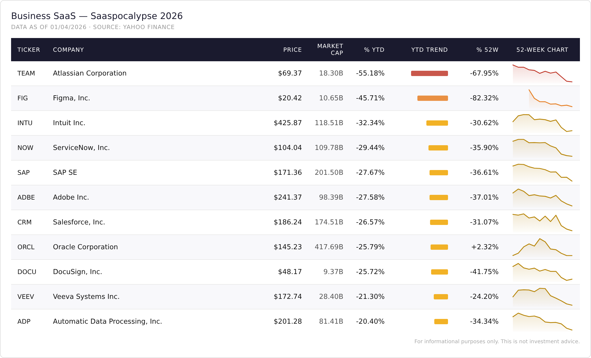Select the CRM ticker cell

[25, 222]
